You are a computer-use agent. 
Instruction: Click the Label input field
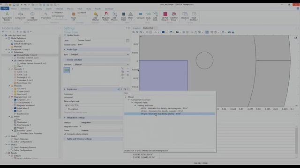click(x=101, y=41)
